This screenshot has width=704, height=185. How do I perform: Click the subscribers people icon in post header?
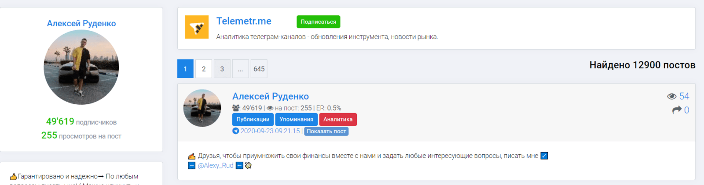[236, 108]
